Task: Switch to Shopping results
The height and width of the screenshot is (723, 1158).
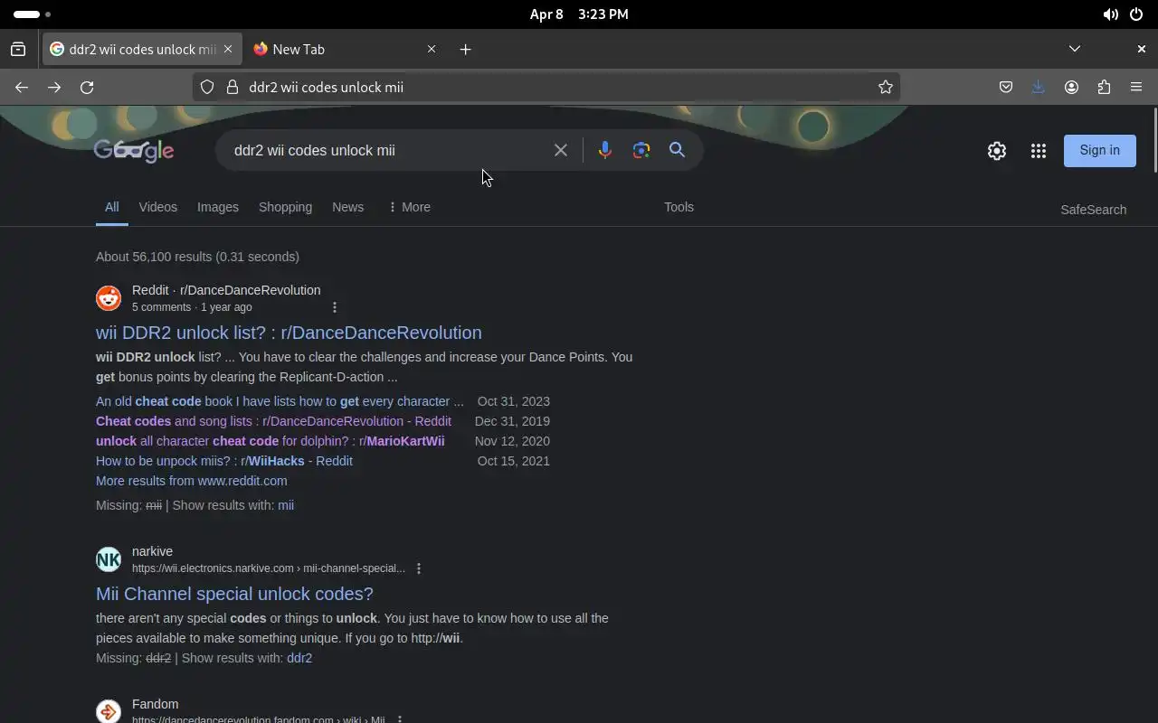Action: pos(285,207)
